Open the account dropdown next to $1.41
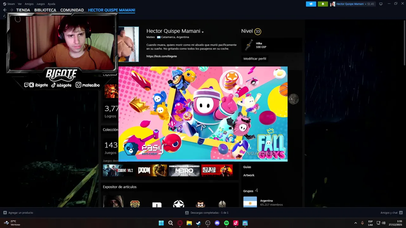 pyautogui.click(x=355, y=4)
